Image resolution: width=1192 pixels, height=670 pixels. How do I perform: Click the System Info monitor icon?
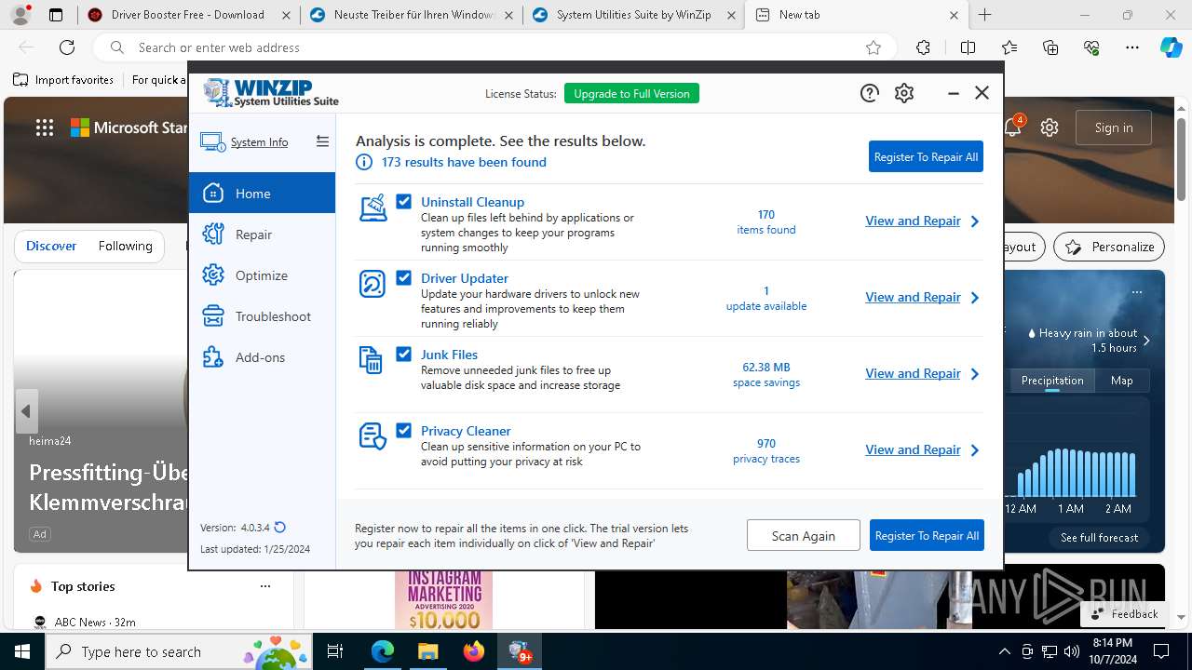click(x=212, y=142)
